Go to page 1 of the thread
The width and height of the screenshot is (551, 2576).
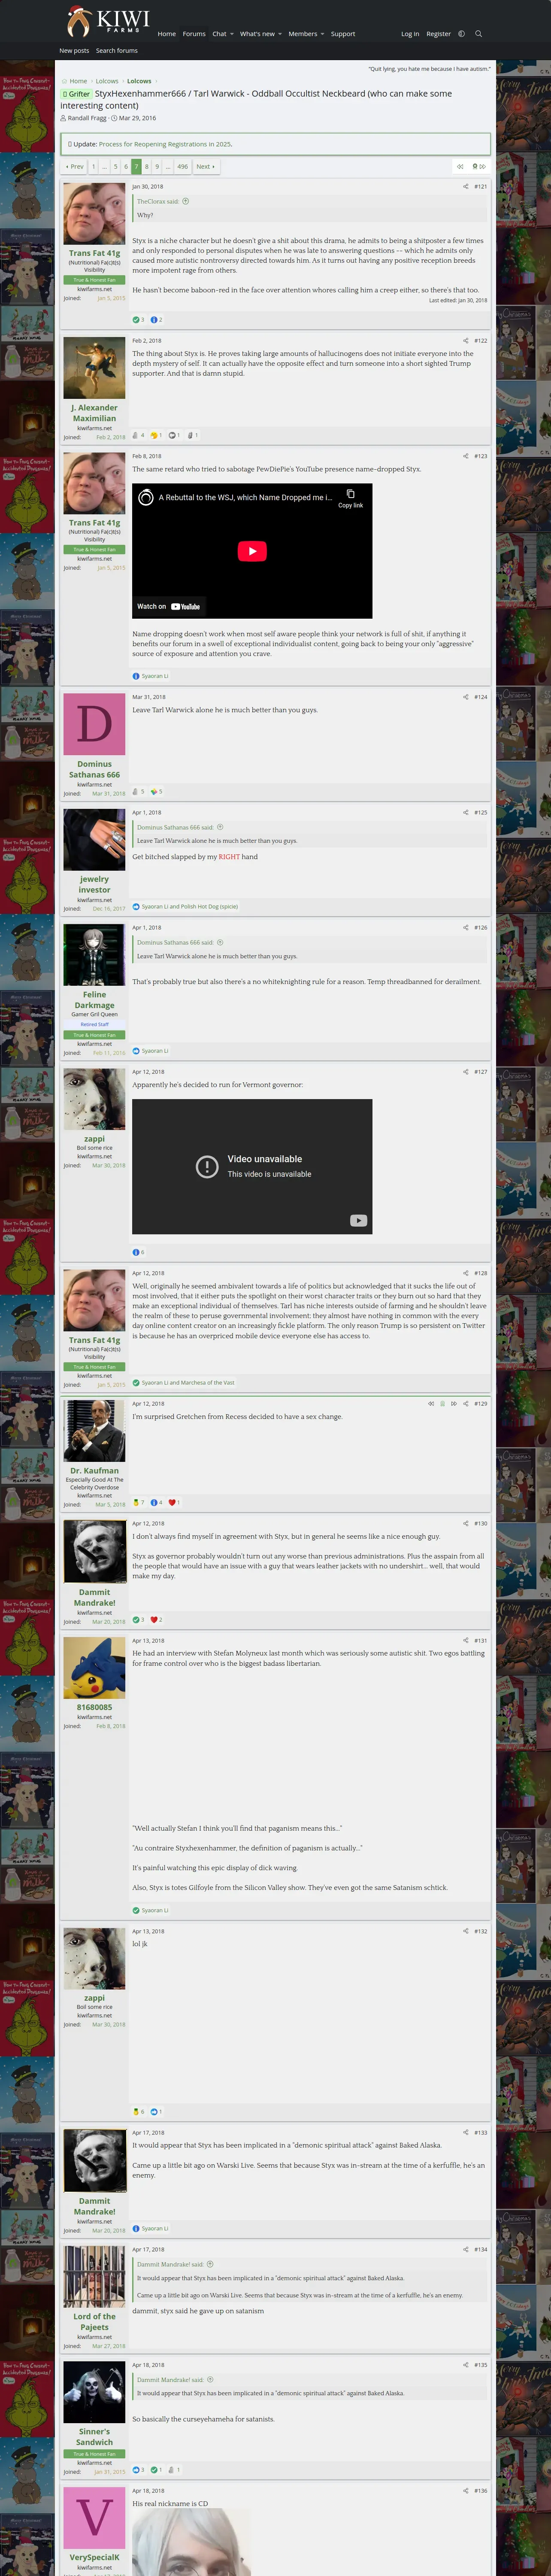click(94, 167)
